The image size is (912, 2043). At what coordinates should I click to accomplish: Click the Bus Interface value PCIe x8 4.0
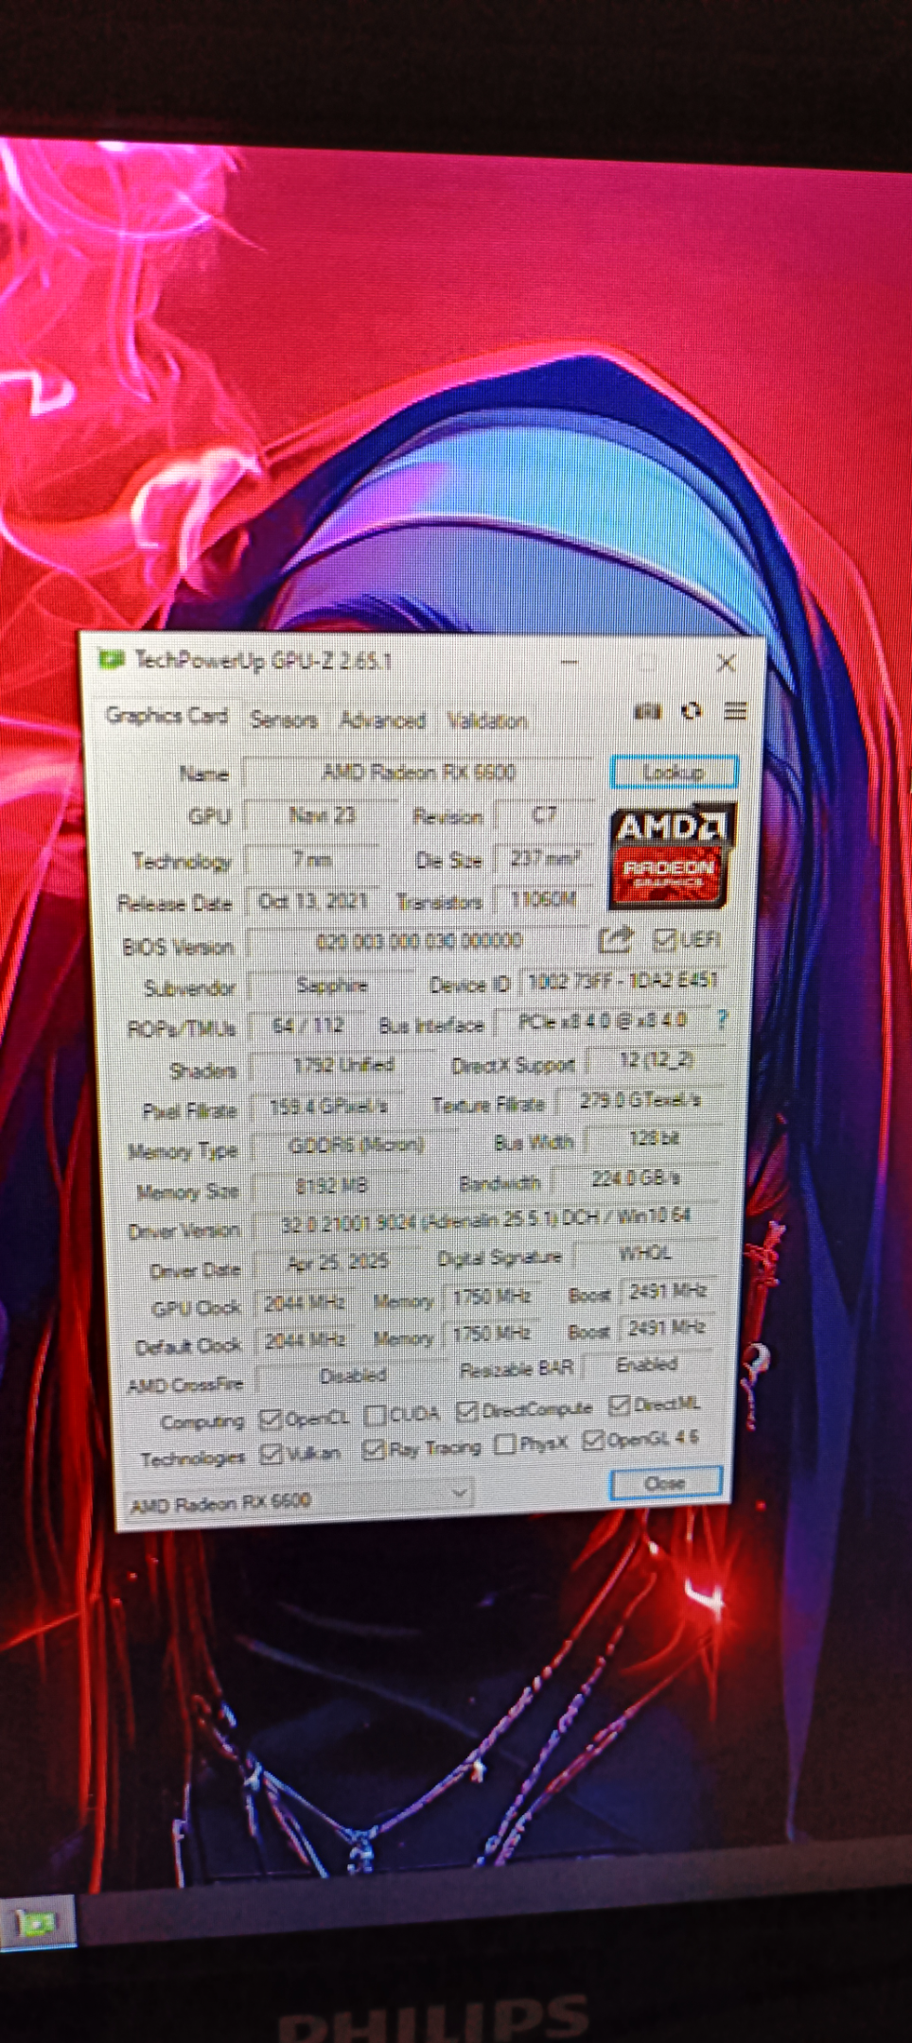(x=602, y=1022)
